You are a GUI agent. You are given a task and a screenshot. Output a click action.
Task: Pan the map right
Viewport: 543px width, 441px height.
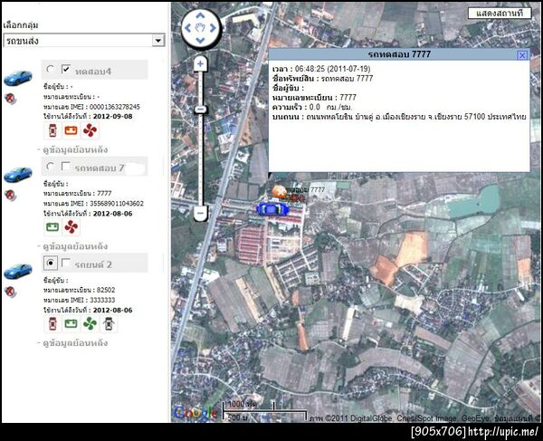click(213, 28)
